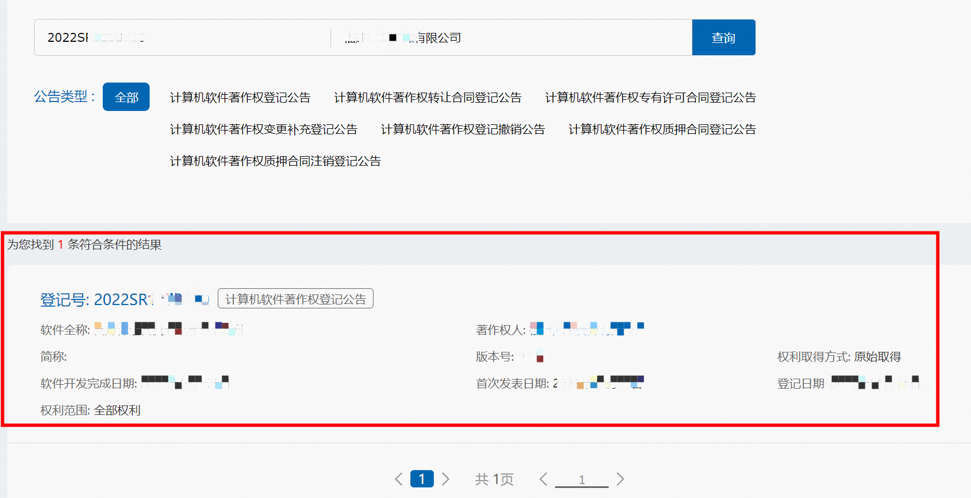Viewport: 971px width, 498px height.
Task: Click the 公告类型 label
Action: click(64, 96)
